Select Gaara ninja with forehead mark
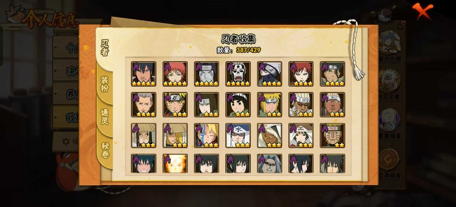This screenshot has height=207, width=456. click(301, 74)
